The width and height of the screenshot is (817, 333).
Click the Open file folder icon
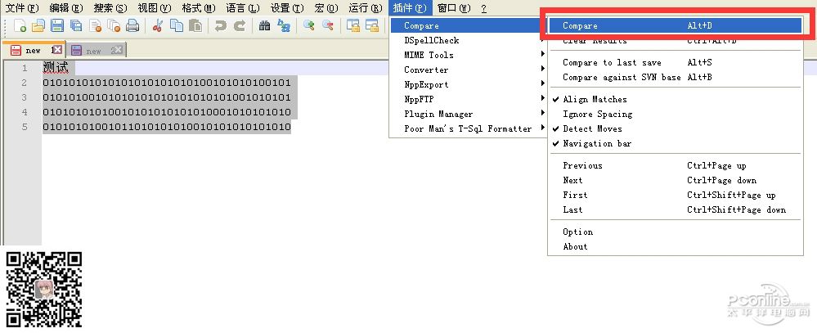[x=38, y=26]
